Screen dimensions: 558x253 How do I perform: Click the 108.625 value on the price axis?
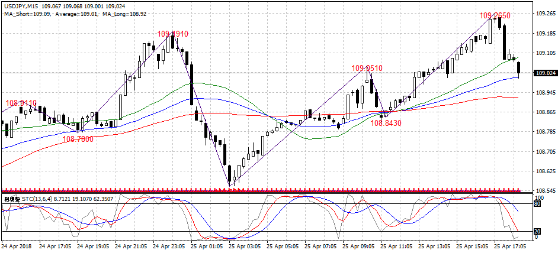(545, 171)
